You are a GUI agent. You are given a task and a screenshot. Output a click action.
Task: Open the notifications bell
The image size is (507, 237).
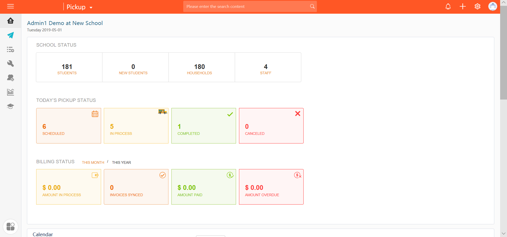pos(448,6)
